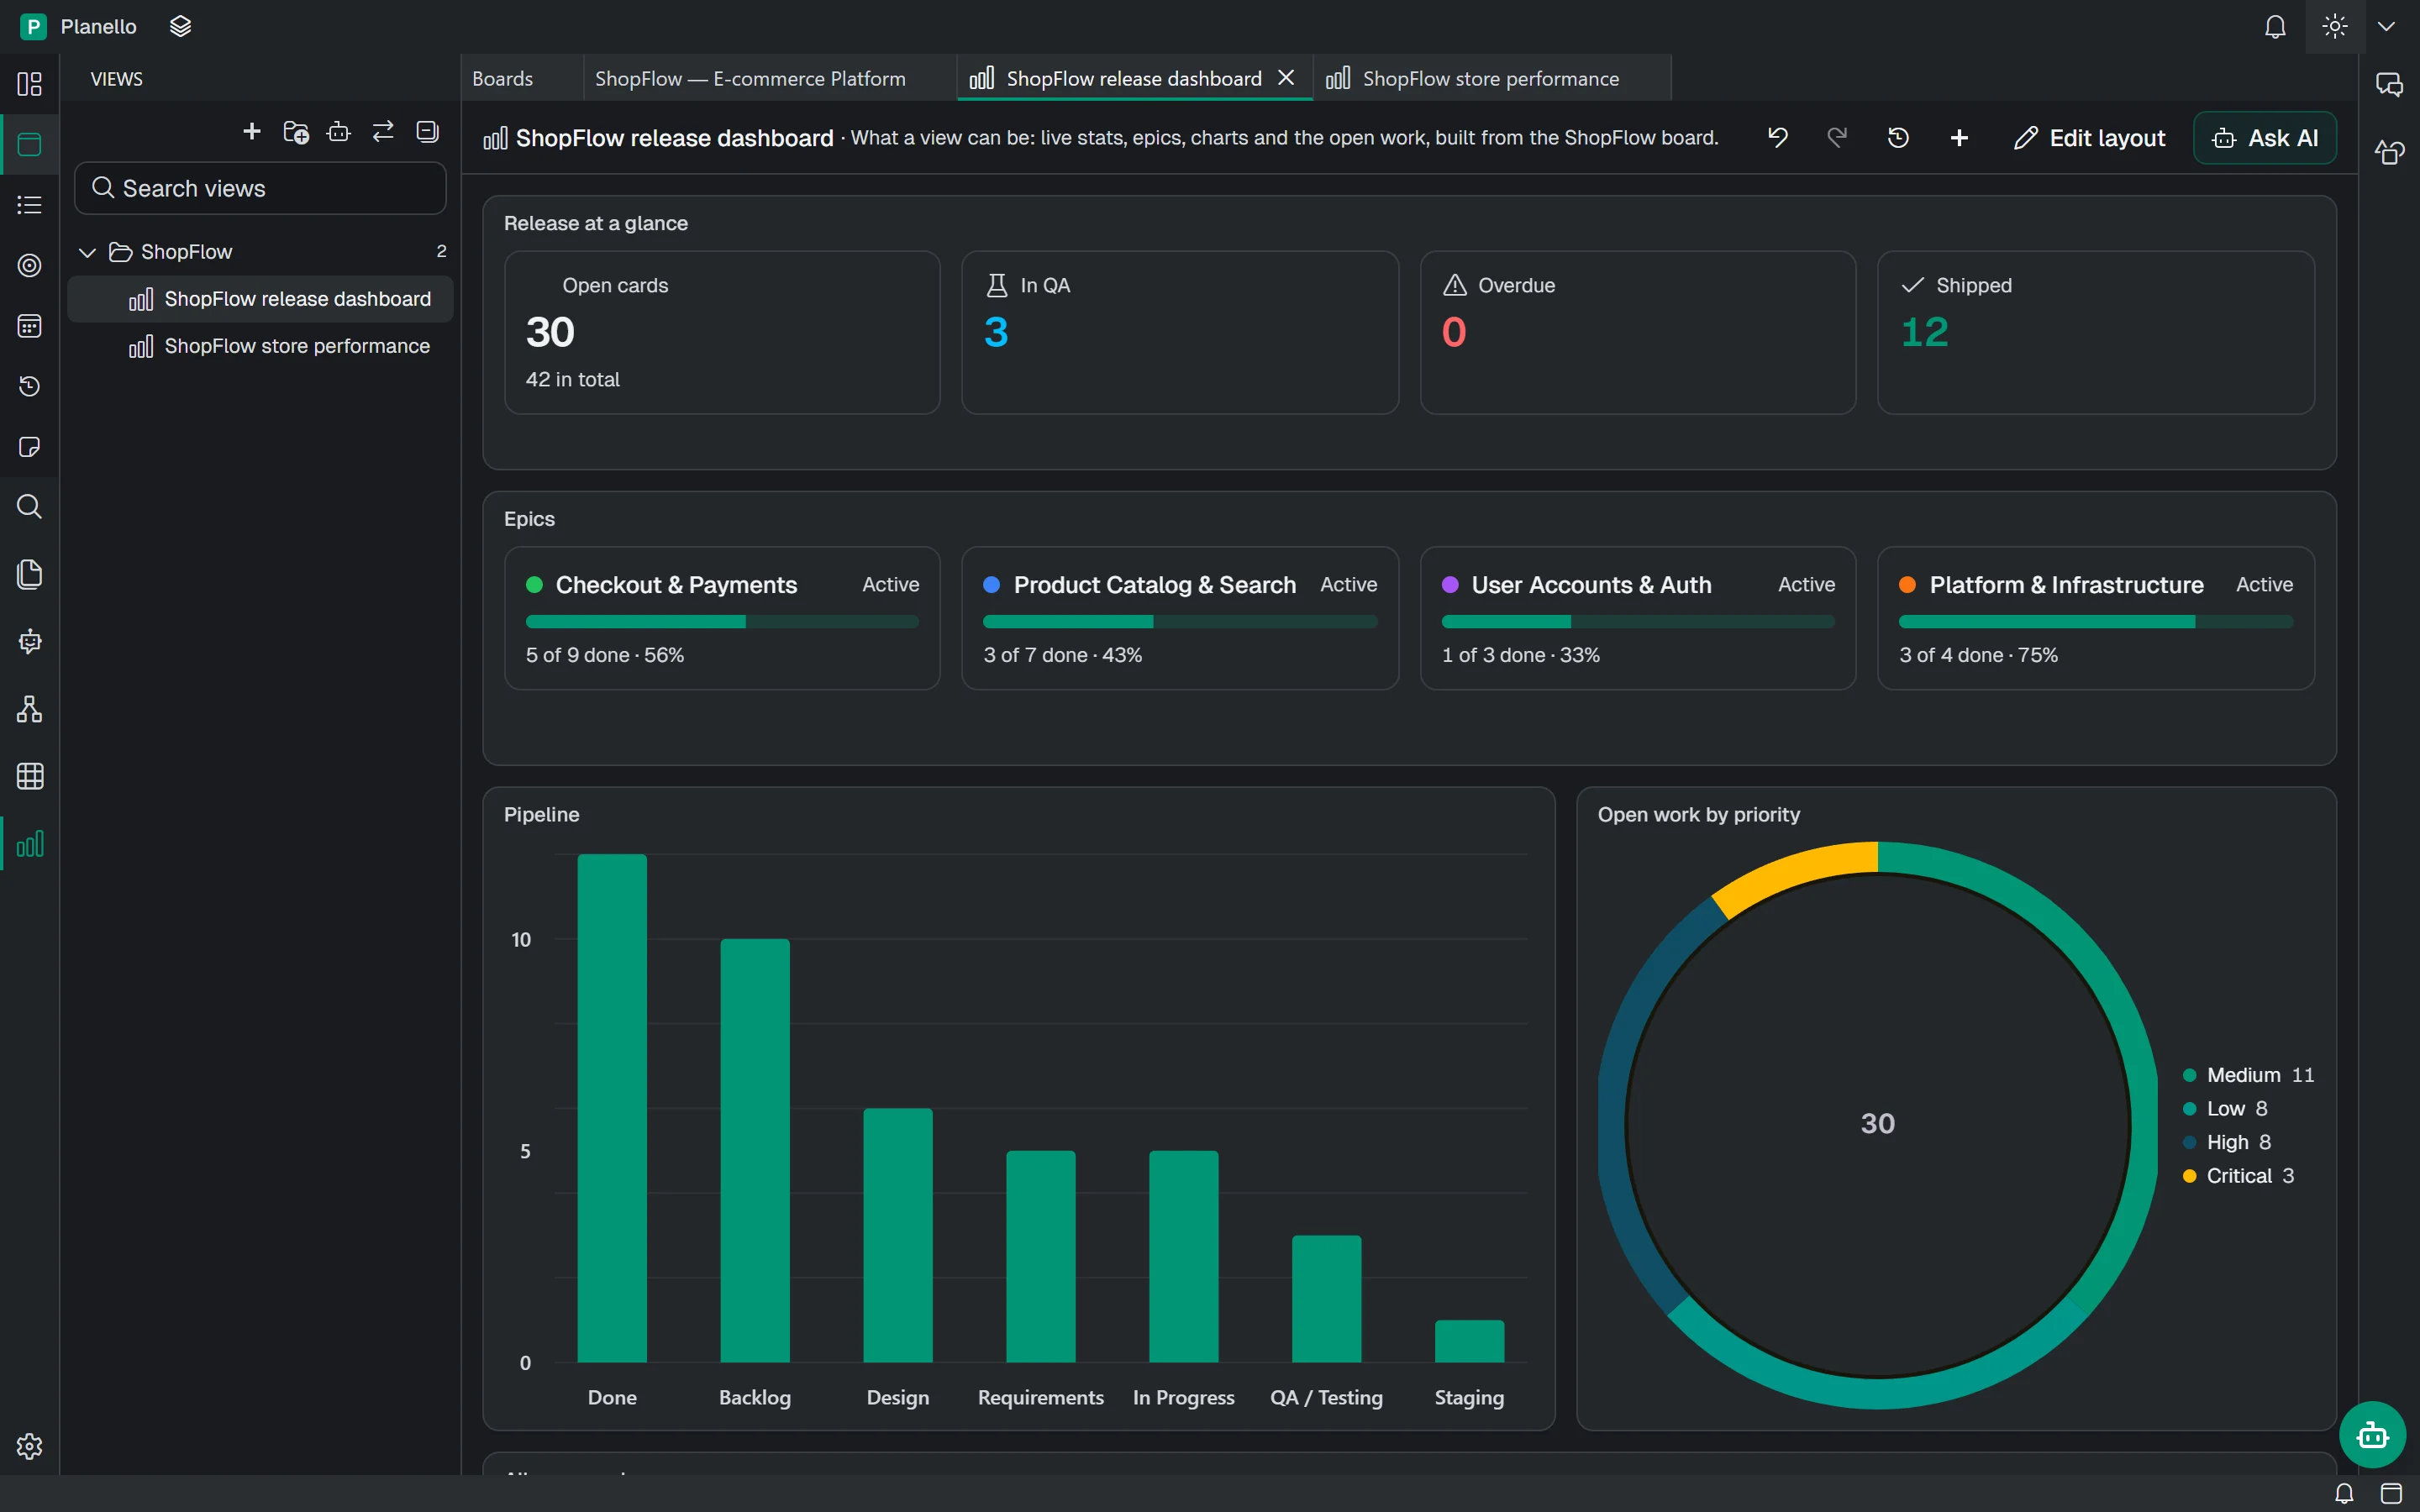Toggle the light/dark theme sun icon
Viewport: 2420px width, 1512px height.
(x=2335, y=27)
